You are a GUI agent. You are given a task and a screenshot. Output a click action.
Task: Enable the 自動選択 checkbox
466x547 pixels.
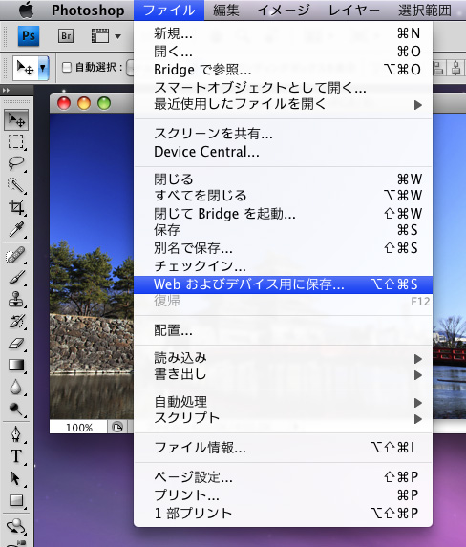(x=66, y=67)
